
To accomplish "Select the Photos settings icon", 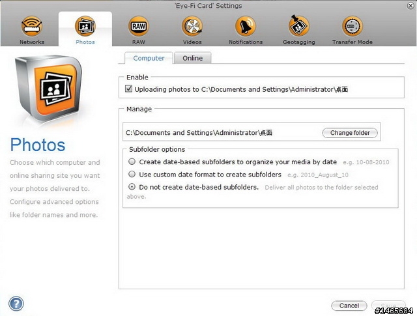I will (x=85, y=26).
